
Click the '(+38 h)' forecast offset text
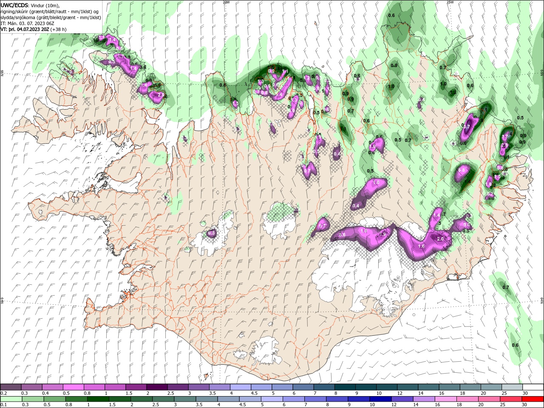tap(58, 29)
